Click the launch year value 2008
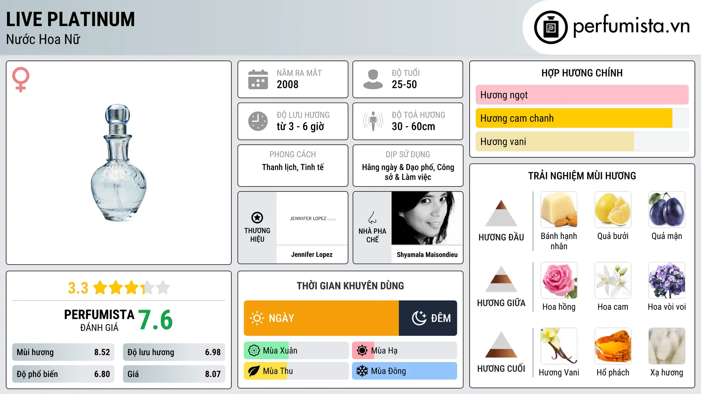Viewport: 701px width, 394px height. click(288, 84)
